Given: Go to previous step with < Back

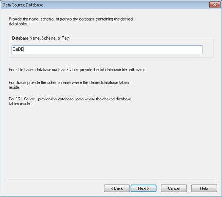Looking at the screenshot, I should coord(117,188).
